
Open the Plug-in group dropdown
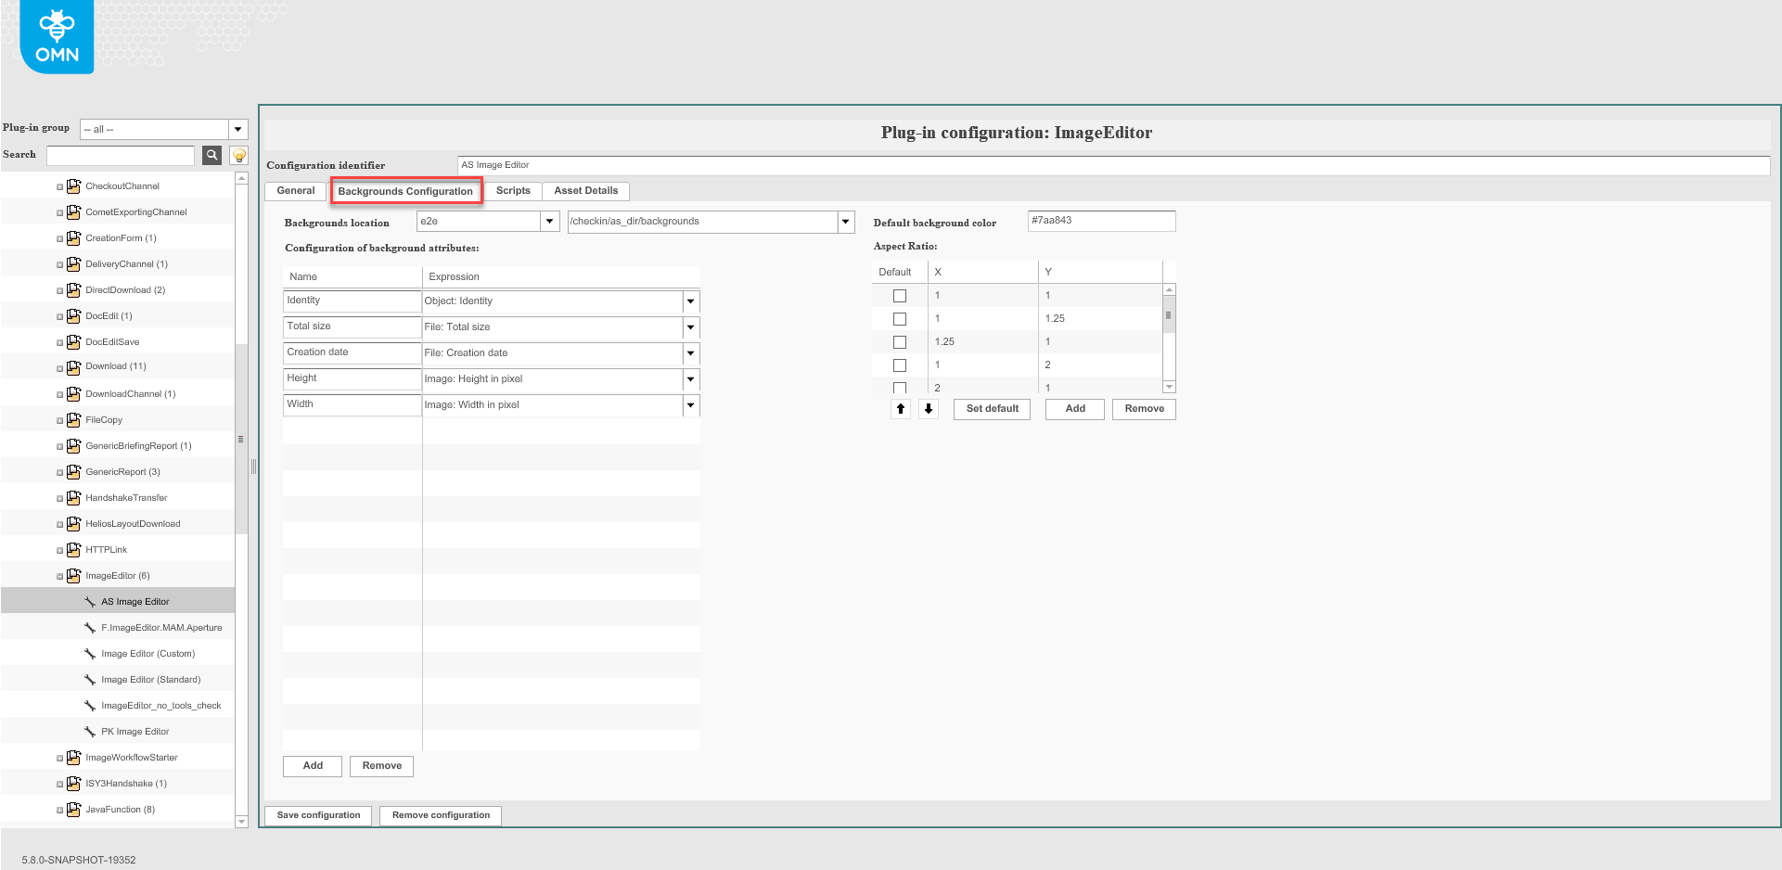[237, 129]
